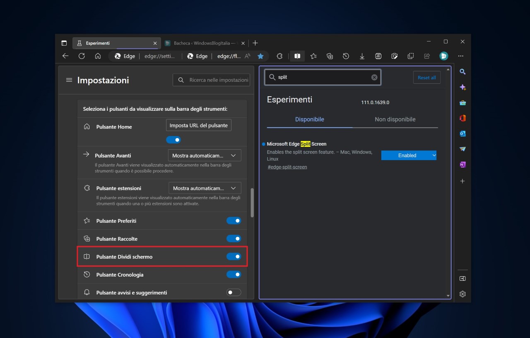
Task: Toggle the Pulsante Raccolte switch
Action: (x=234, y=238)
